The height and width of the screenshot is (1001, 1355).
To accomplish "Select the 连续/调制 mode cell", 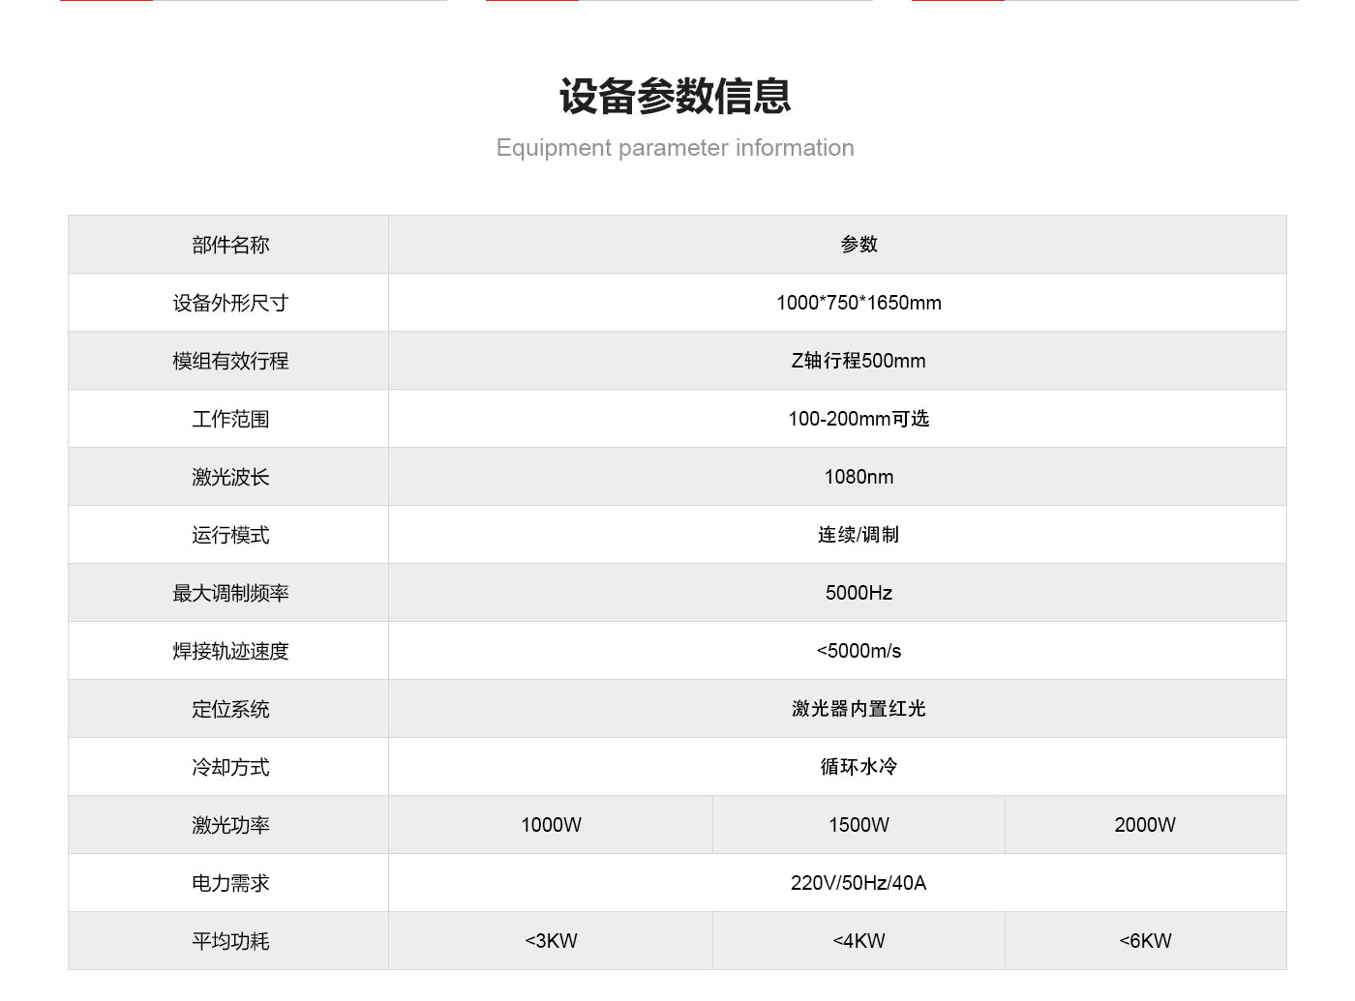I will 858,535.
